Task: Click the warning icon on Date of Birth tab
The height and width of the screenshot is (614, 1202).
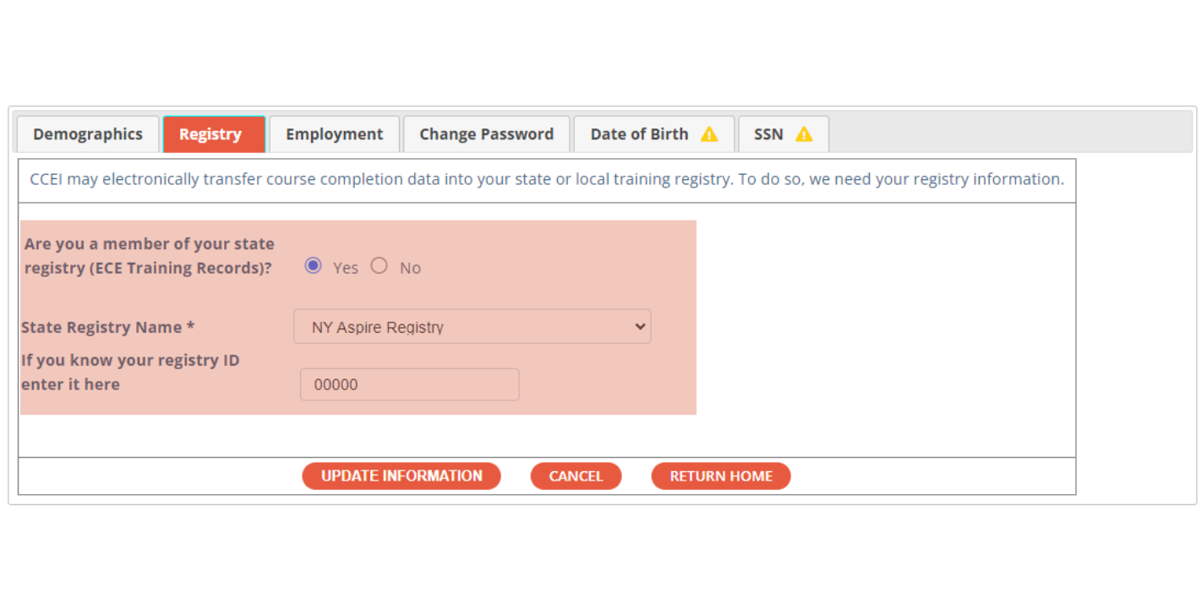Action: pos(709,134)
